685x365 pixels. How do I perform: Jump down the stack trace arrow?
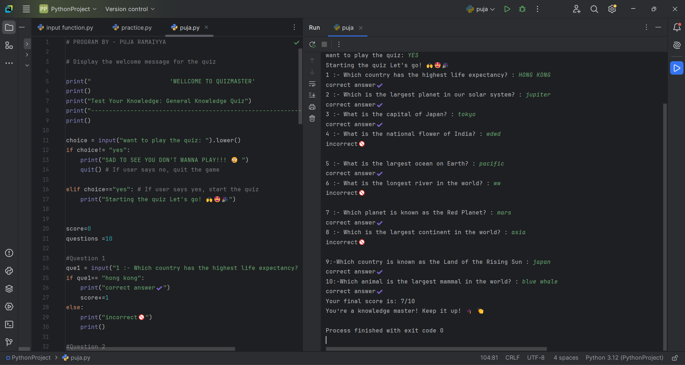coord(312,72)
